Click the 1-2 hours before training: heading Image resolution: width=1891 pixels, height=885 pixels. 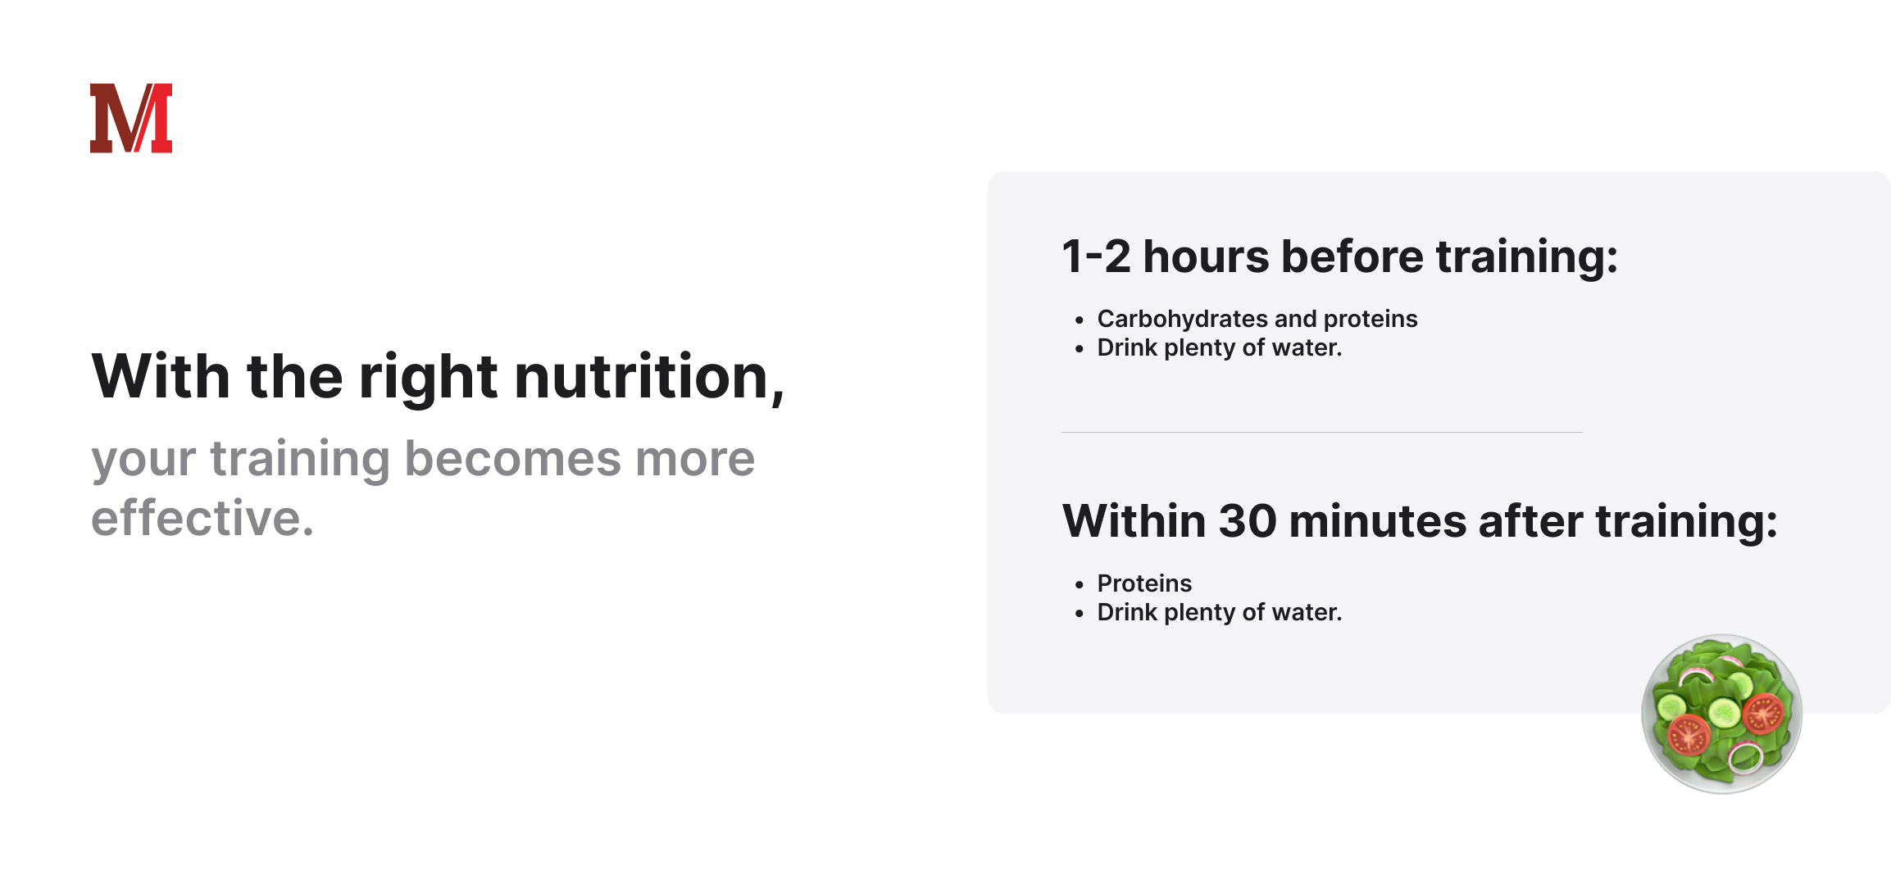[1340, 256]
